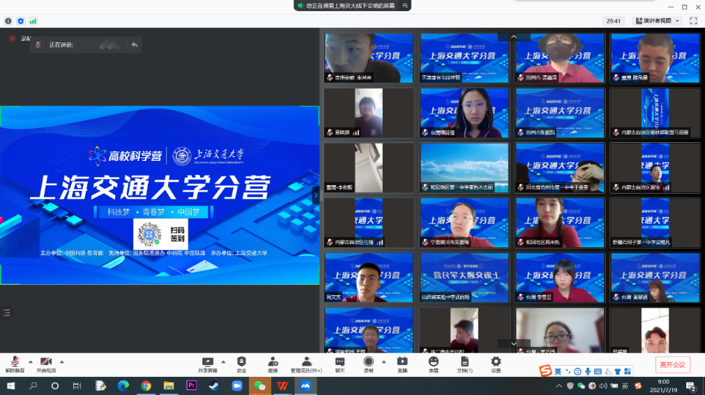
Task: Select the 山西省实验中学武雨杨 video tile
Action: click(x=464, y=277)
